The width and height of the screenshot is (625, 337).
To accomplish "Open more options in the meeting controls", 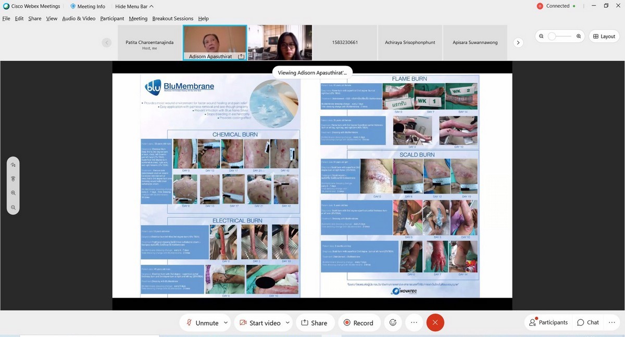I will [x=414, y=322].
